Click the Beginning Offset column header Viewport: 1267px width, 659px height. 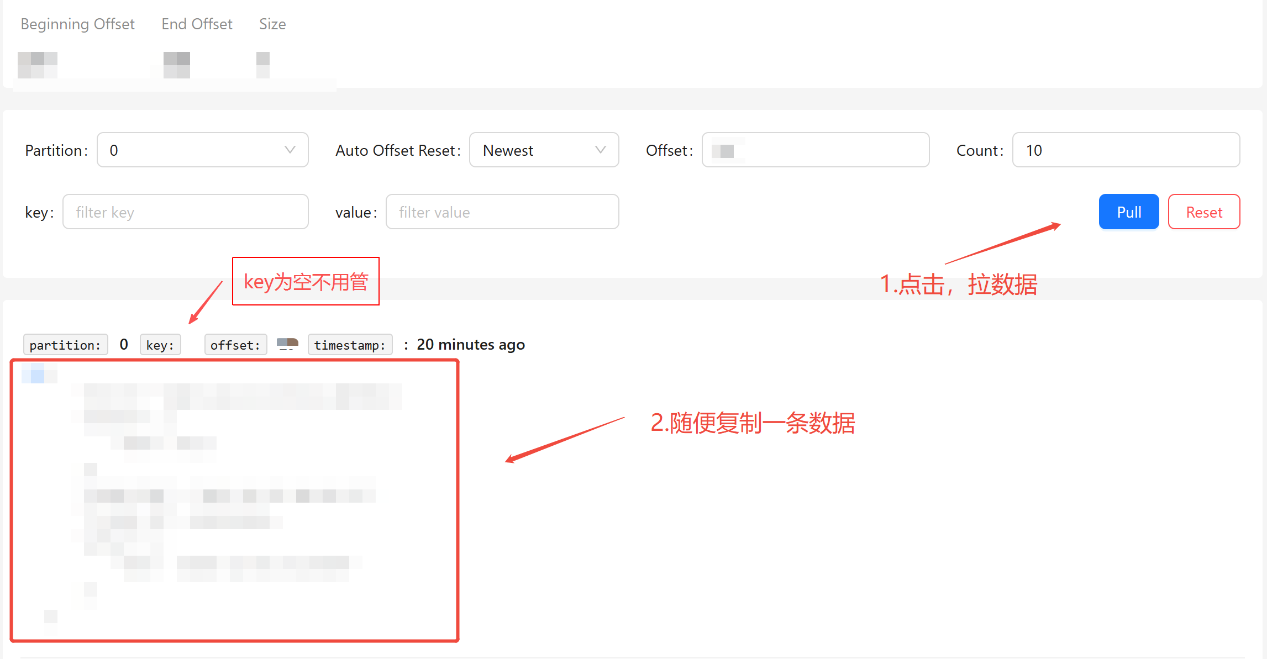(x=77, y=24)
